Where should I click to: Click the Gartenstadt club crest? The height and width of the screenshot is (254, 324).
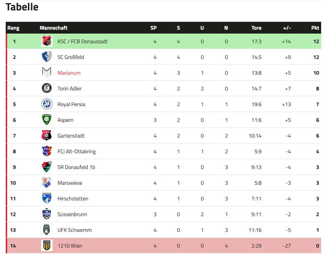point(47,136)
